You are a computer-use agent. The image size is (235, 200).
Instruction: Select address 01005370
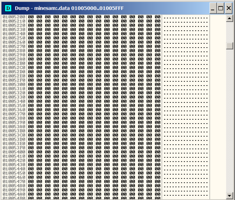tap(14, 114)
